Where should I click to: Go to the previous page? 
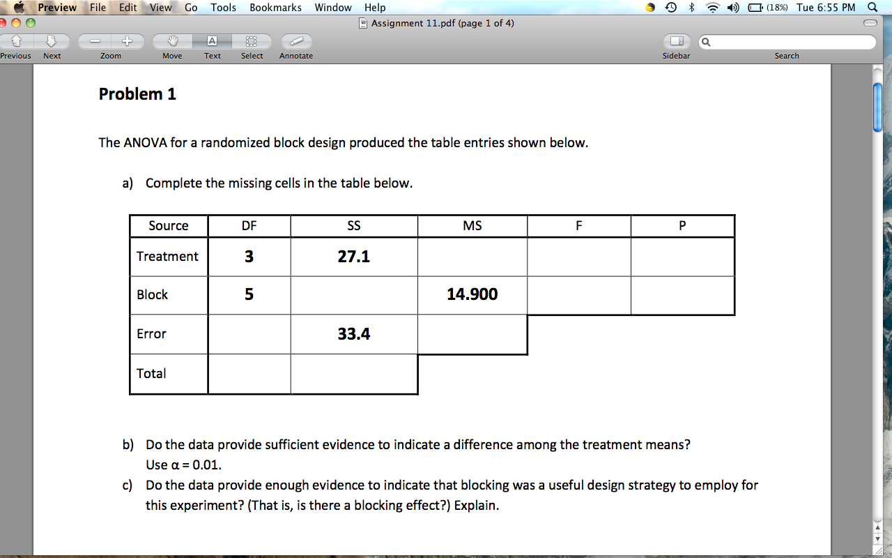point(15,42)
